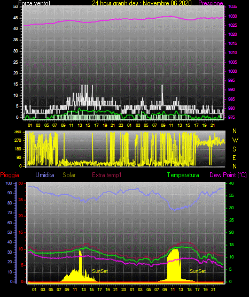Click the 40 value on green temperature axis
Screen dimensions: 249x297
(231, 183)
